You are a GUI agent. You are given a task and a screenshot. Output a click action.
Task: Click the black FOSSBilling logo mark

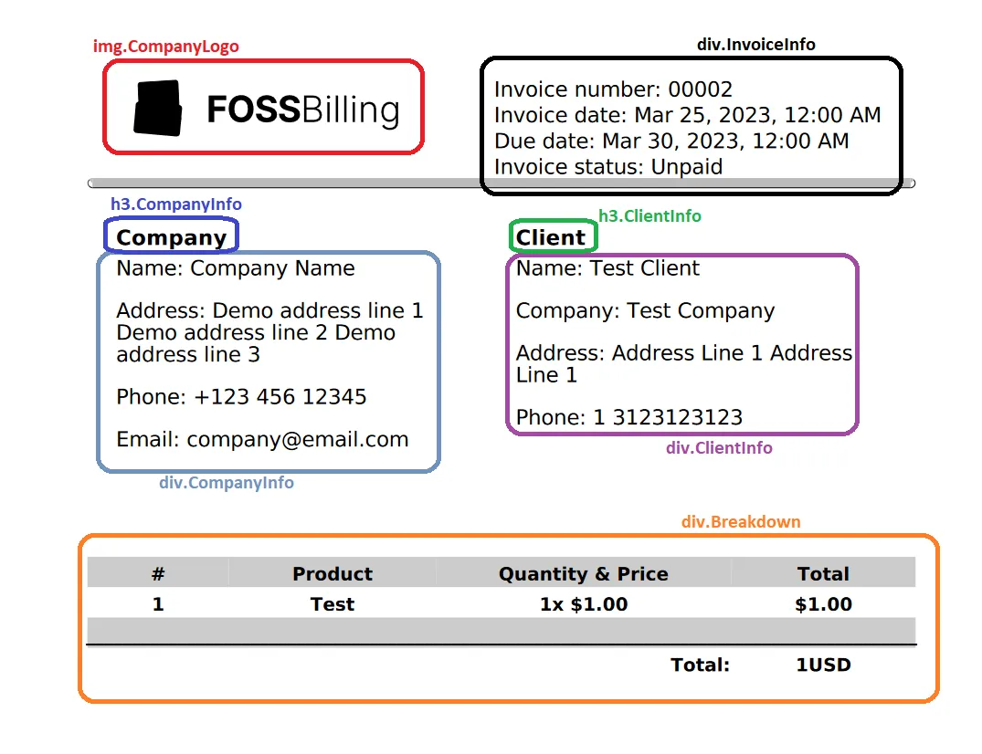coord(158,108)
